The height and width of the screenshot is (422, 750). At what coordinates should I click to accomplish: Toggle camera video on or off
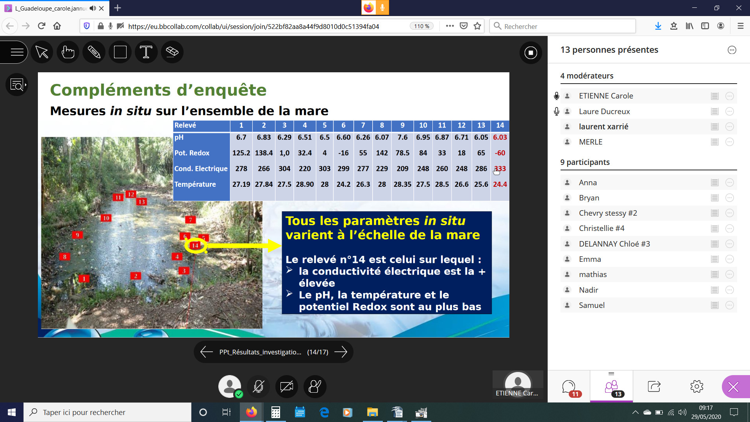(286, 387)
